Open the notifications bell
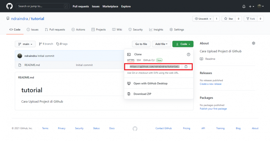 tap(244, 6)
